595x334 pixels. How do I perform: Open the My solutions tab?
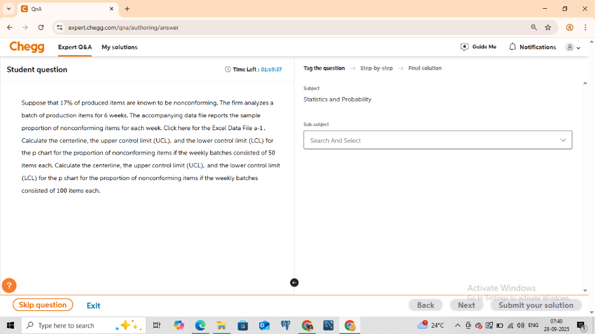119,47
